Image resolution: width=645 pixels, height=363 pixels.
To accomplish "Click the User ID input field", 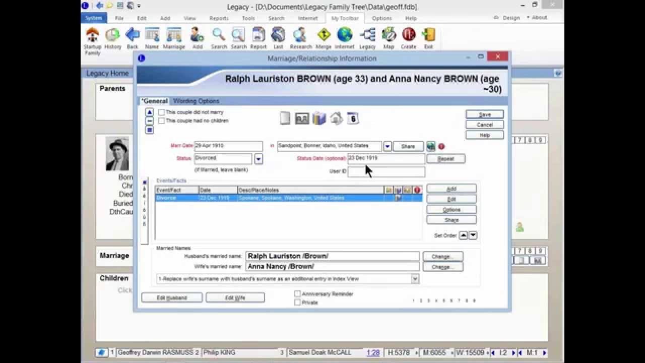I will tap(386, 171).
